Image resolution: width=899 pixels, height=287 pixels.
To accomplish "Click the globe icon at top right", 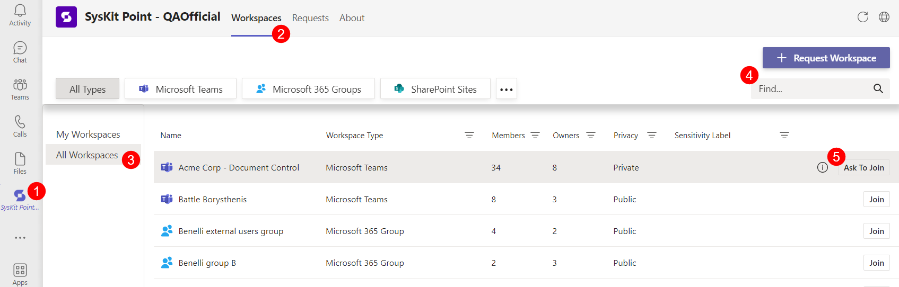I will click(884, 17).
